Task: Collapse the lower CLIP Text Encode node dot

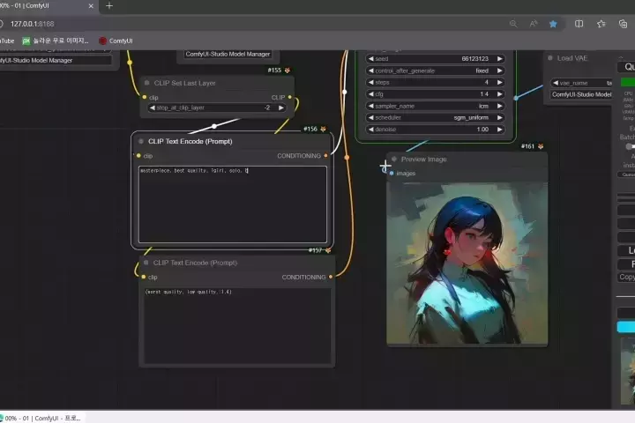Action: (x=146, y=263)
